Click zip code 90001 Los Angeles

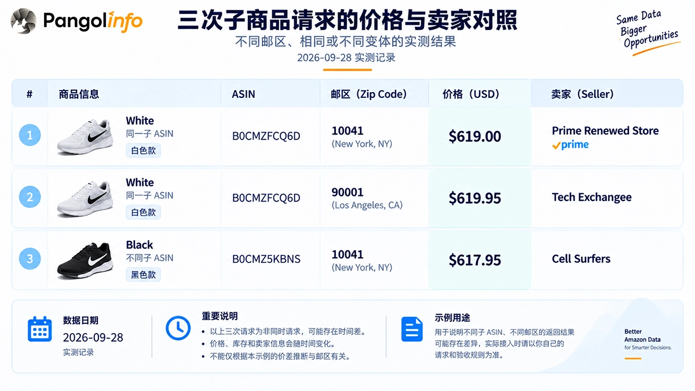click(x=348, y=192)
